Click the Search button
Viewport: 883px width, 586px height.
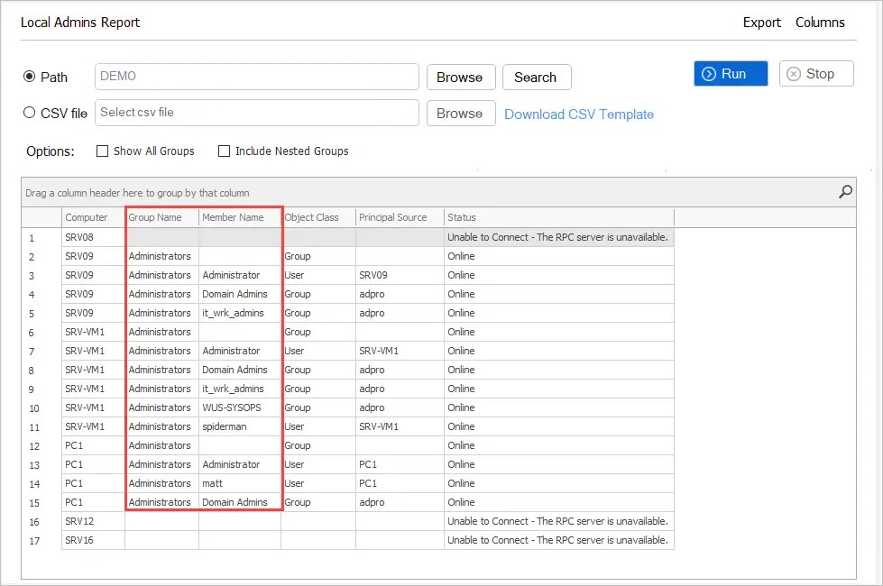(537, 78)
